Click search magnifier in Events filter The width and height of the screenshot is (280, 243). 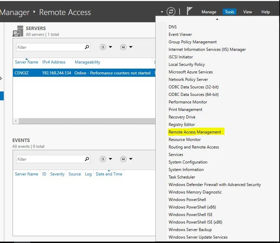pos(87,159)
